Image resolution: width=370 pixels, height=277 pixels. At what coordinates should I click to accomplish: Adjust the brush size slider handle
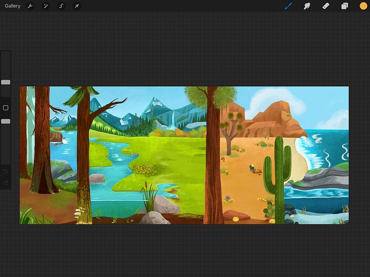6,82
